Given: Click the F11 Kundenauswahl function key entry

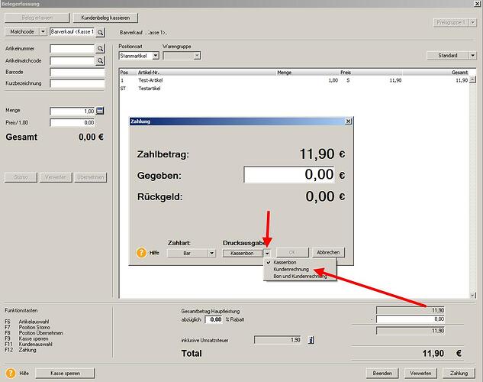Looking at the screenshot, I should [29, 344].
